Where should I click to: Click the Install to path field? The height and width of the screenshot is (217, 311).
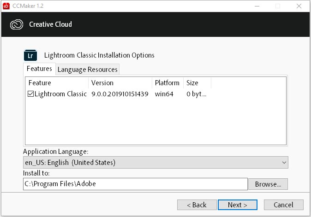point(135,184)
